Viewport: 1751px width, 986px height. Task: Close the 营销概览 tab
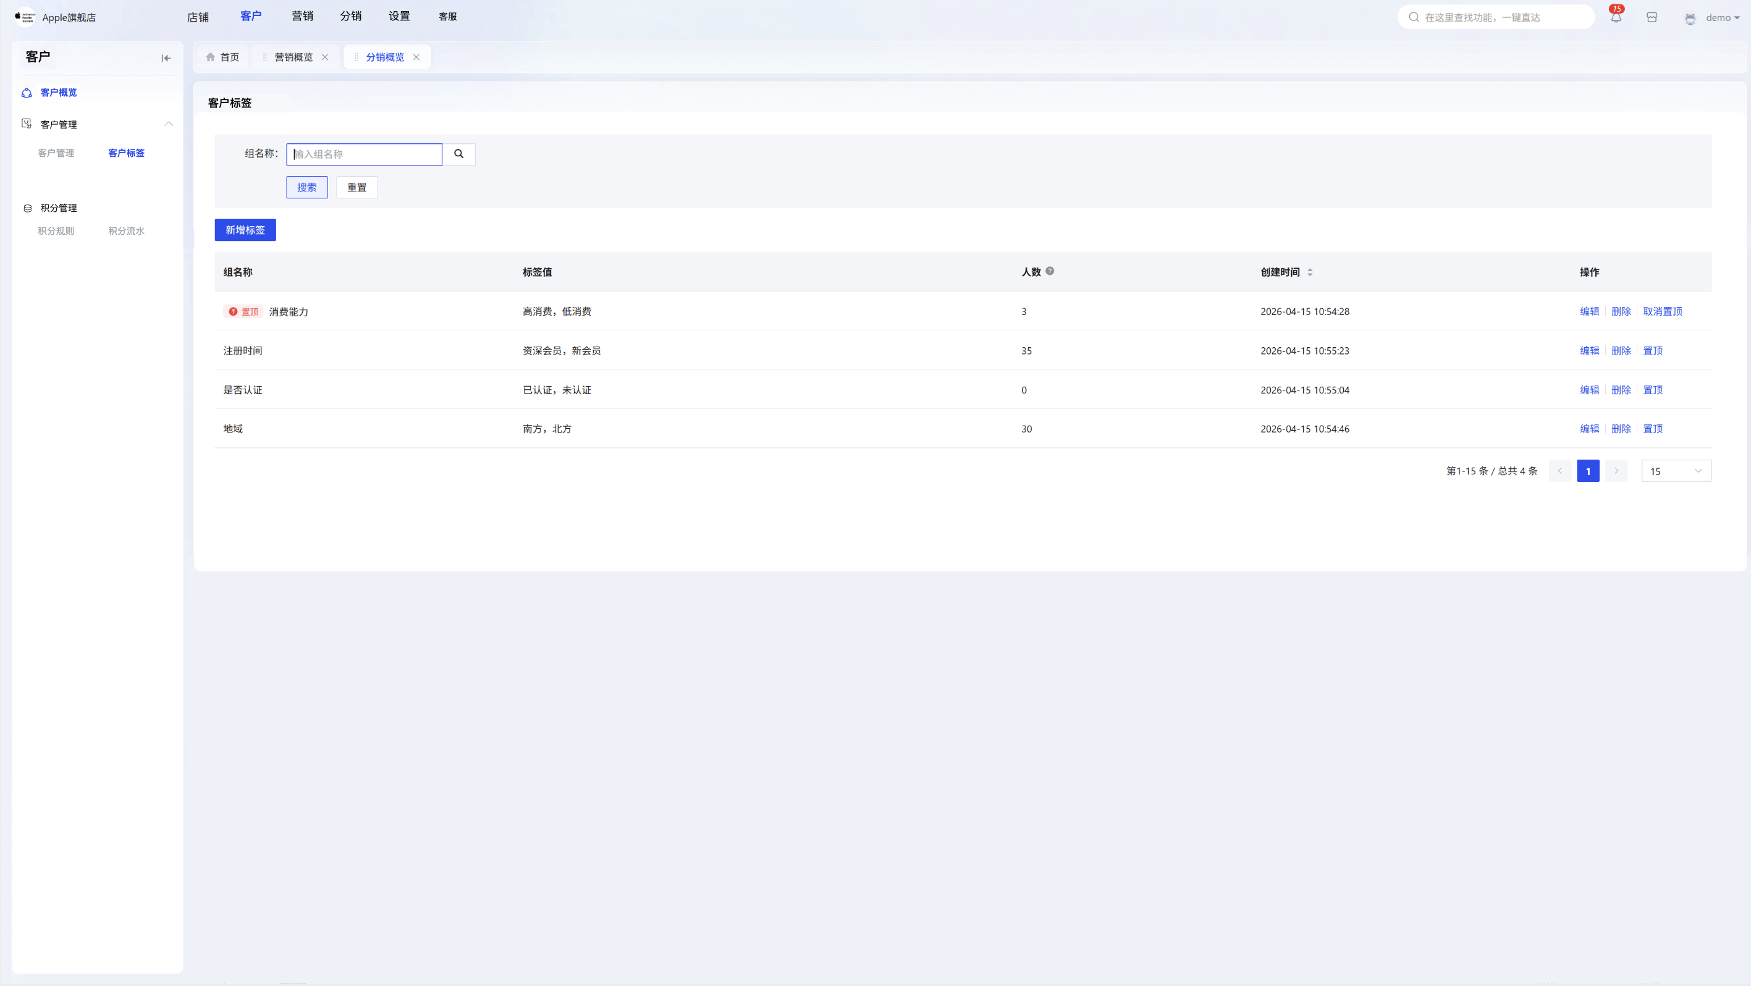(x=325, y=57)
